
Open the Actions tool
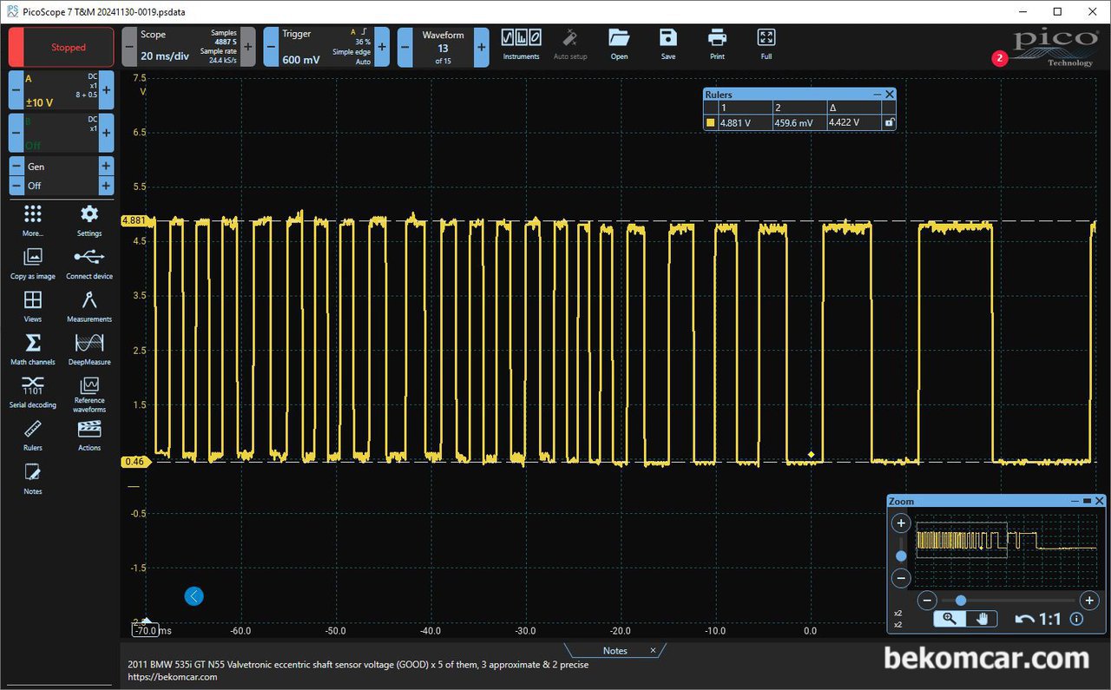coord(89,433)
